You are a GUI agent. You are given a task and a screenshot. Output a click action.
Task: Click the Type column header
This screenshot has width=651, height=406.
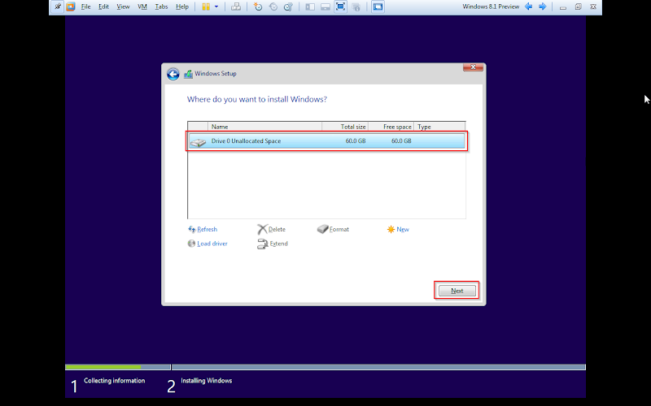click(x=439, y=127)
